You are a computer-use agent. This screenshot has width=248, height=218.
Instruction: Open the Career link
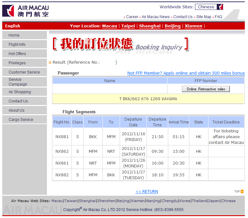click(132, 17)
